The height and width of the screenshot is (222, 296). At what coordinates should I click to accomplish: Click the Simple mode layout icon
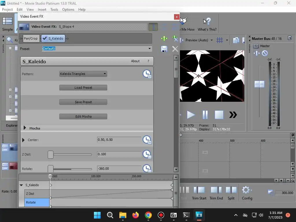[7, 21]
